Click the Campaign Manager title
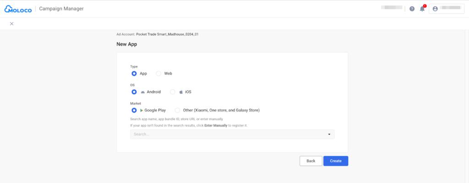 pos(61,9)
